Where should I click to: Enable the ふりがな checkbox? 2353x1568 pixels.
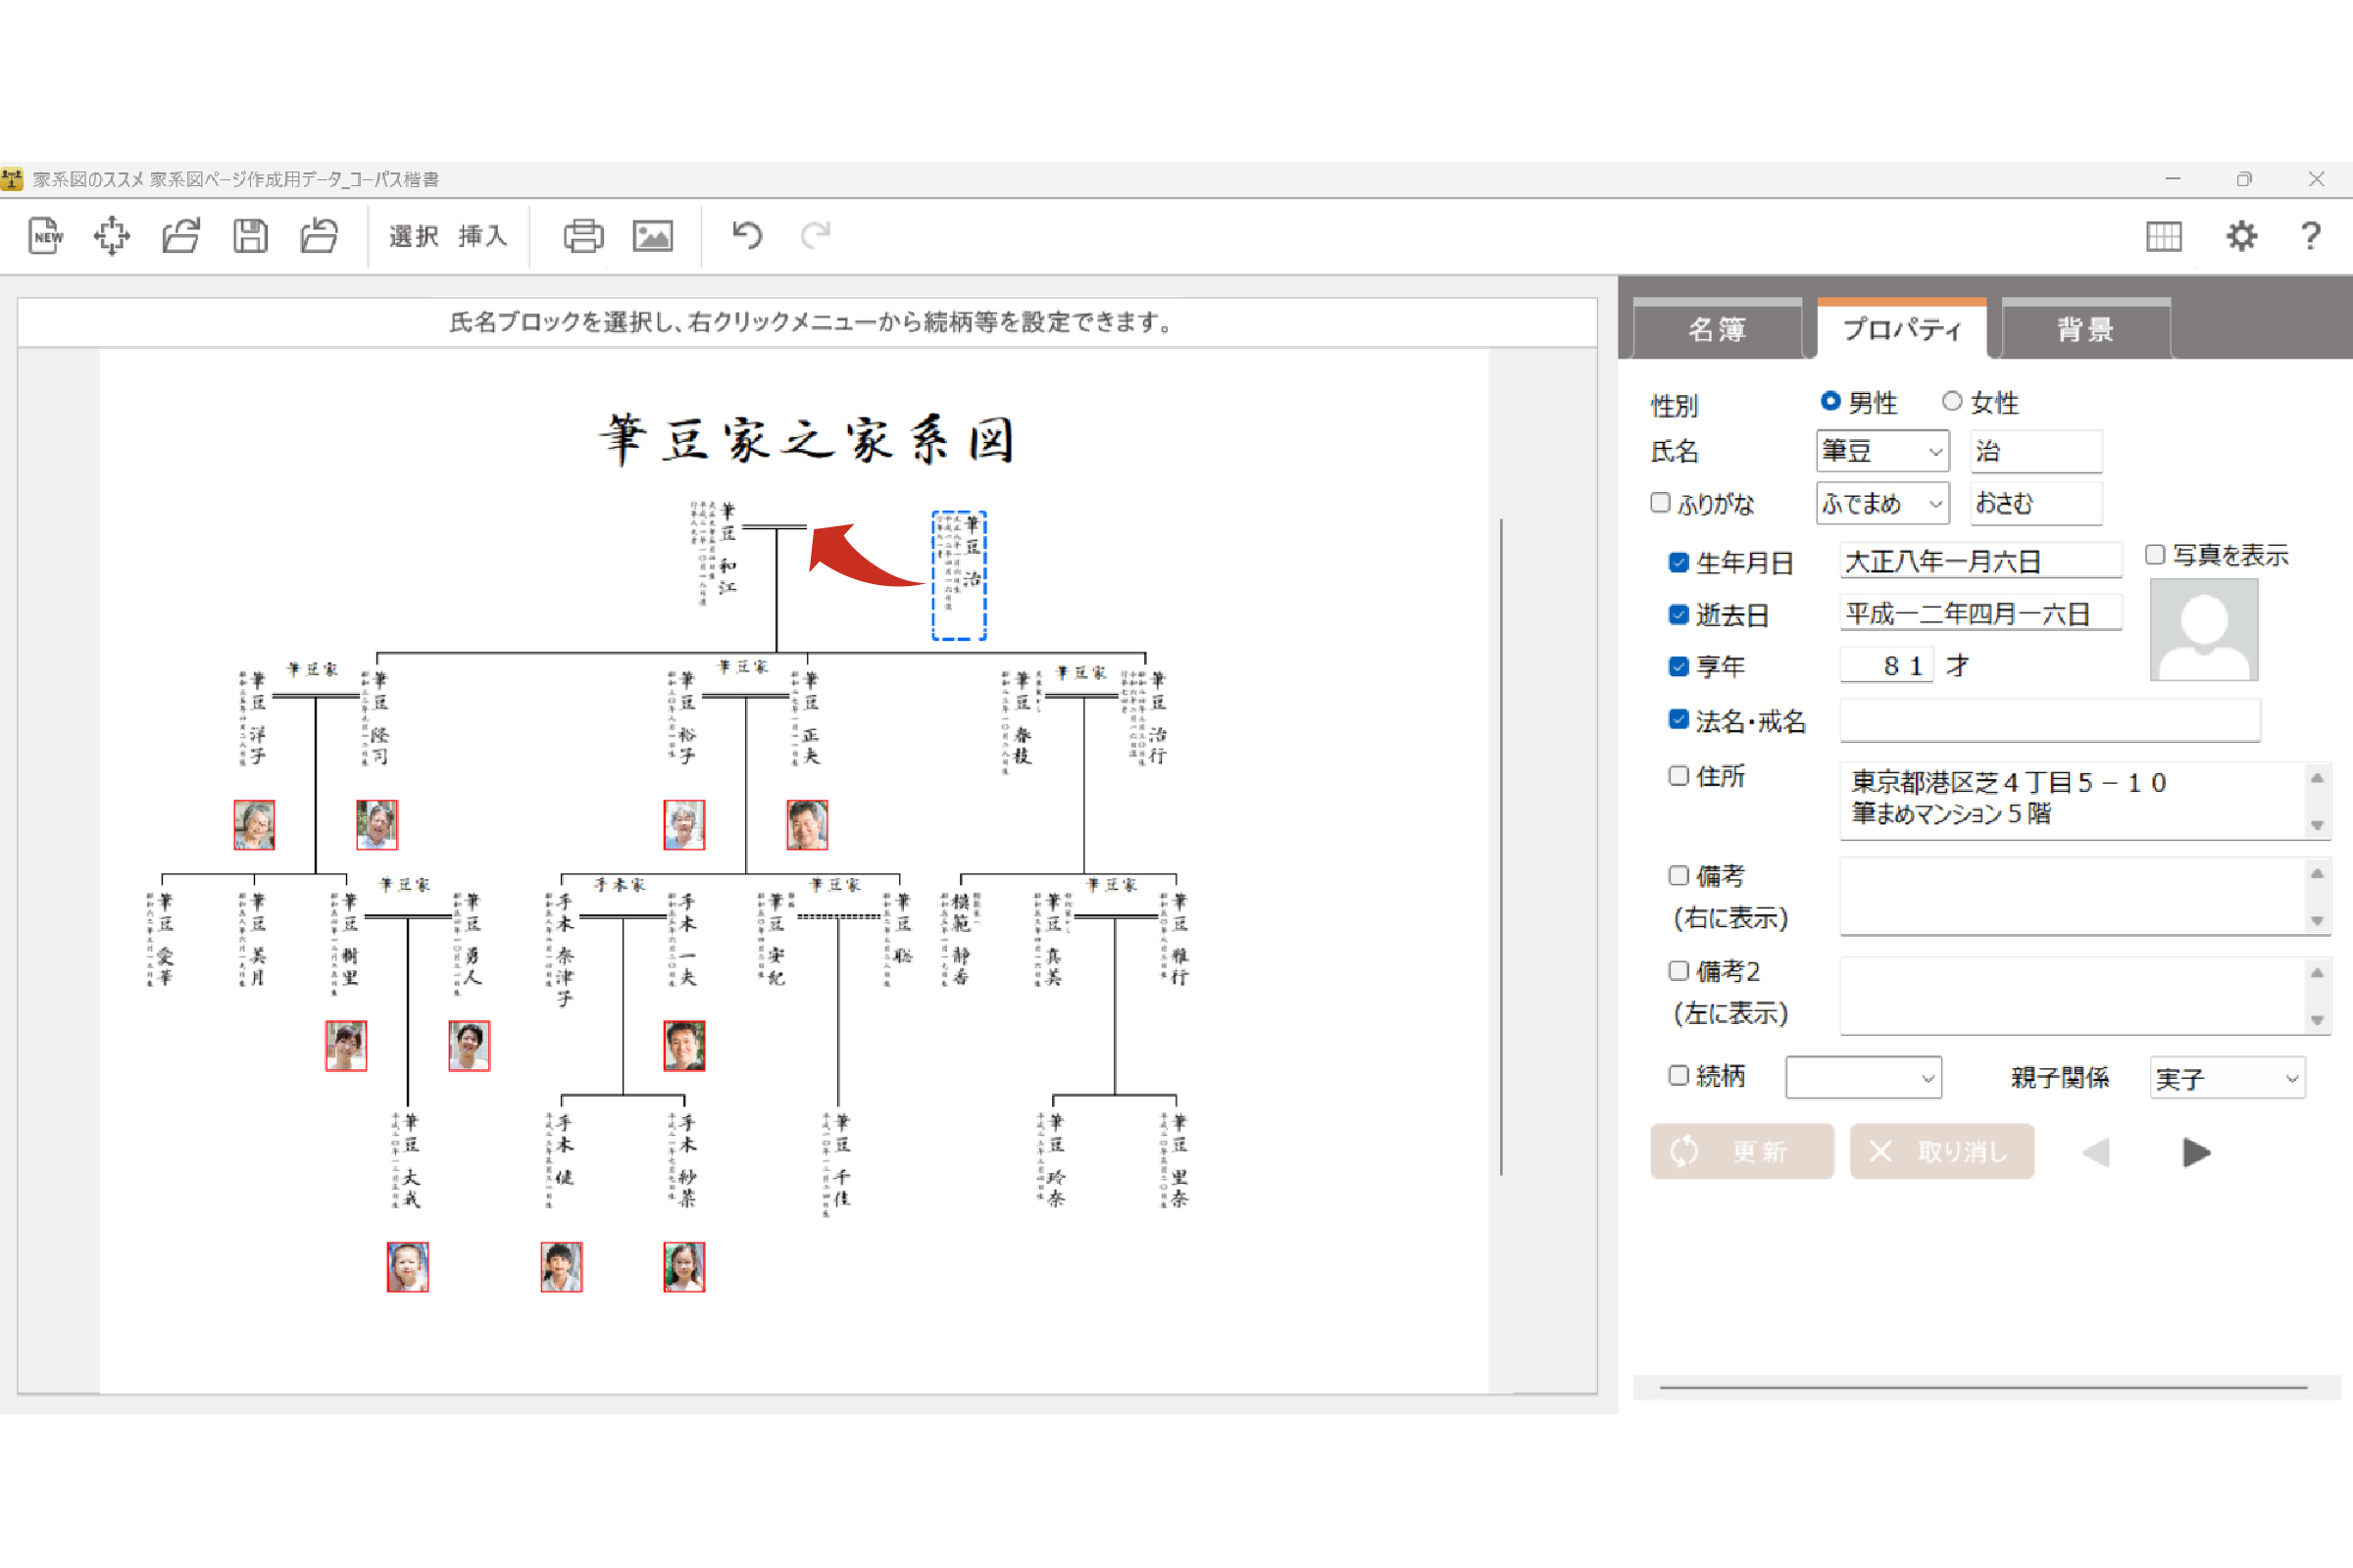click(1661, 502)
